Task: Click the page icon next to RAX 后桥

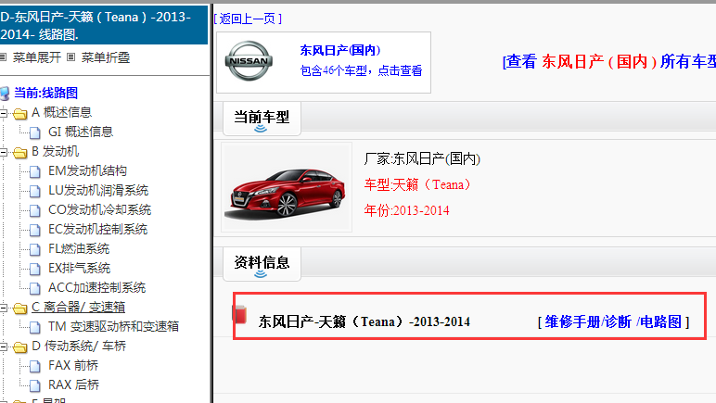Action: pos(35,385)
